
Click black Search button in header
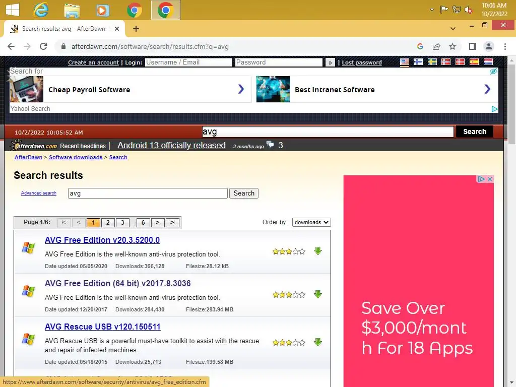[475, 132]
